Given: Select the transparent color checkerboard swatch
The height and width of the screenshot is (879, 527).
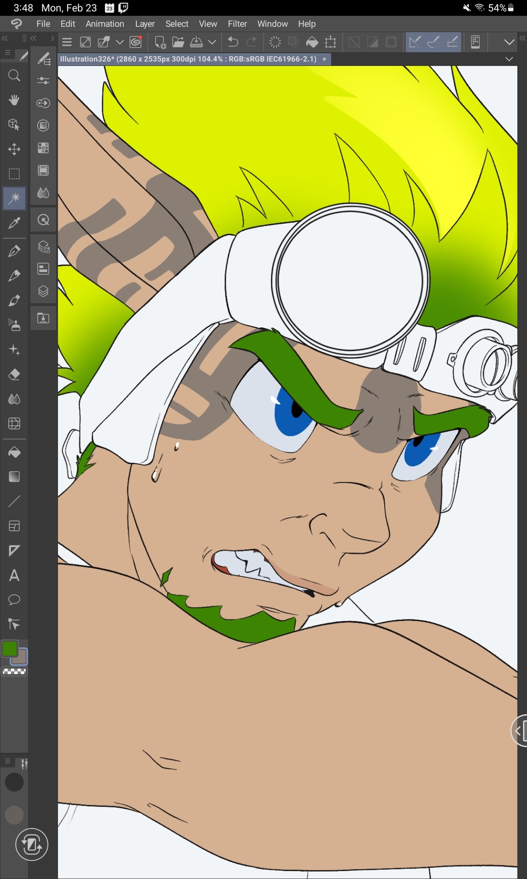Looking at the screenshot, I should pos(14,672).
